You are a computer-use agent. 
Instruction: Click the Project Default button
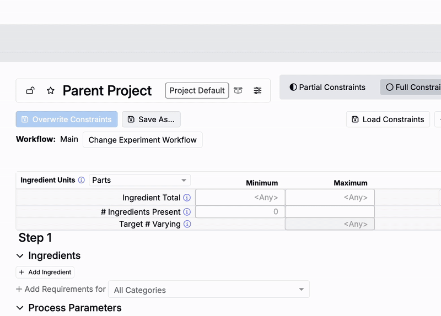197,91
